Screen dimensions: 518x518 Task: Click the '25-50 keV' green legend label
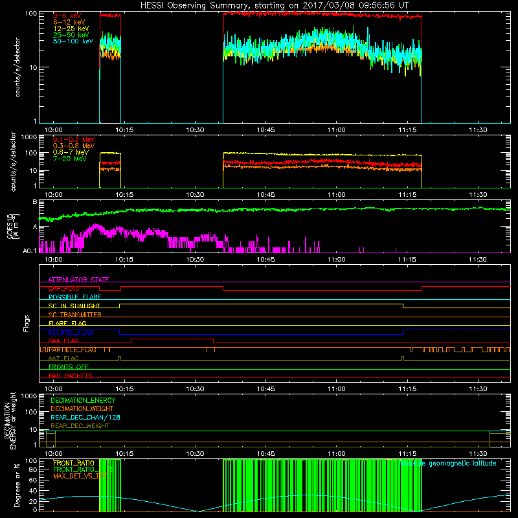point(71,35)
